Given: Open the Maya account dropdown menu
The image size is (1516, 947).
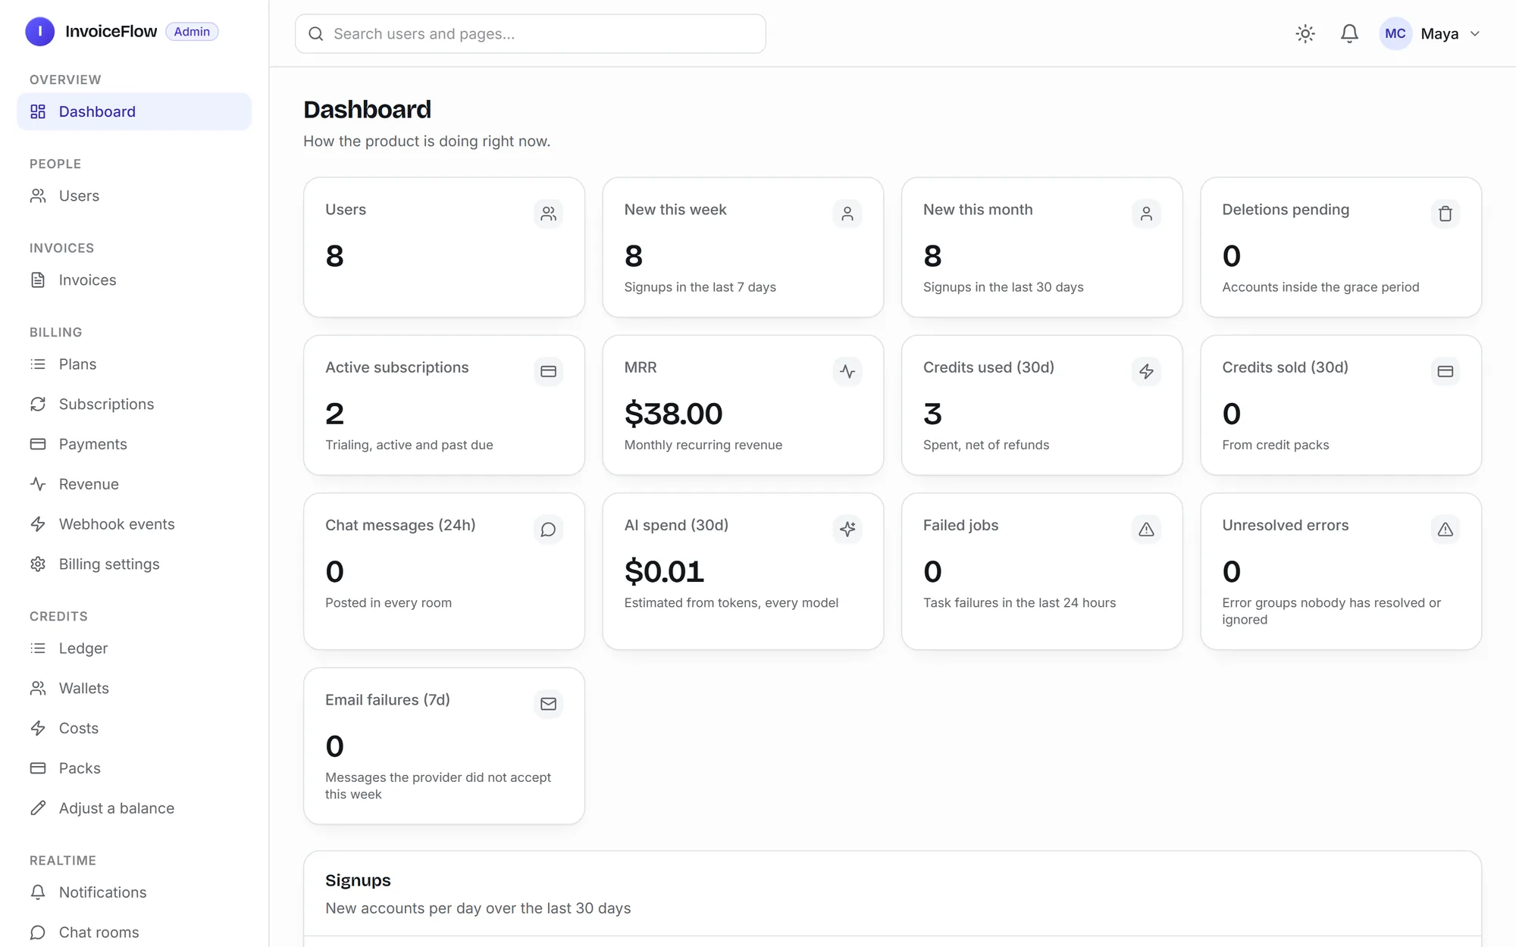Looking at the screenshot, I should pos(1430,33).
